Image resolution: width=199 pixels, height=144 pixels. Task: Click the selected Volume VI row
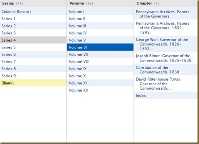[100, 47]
